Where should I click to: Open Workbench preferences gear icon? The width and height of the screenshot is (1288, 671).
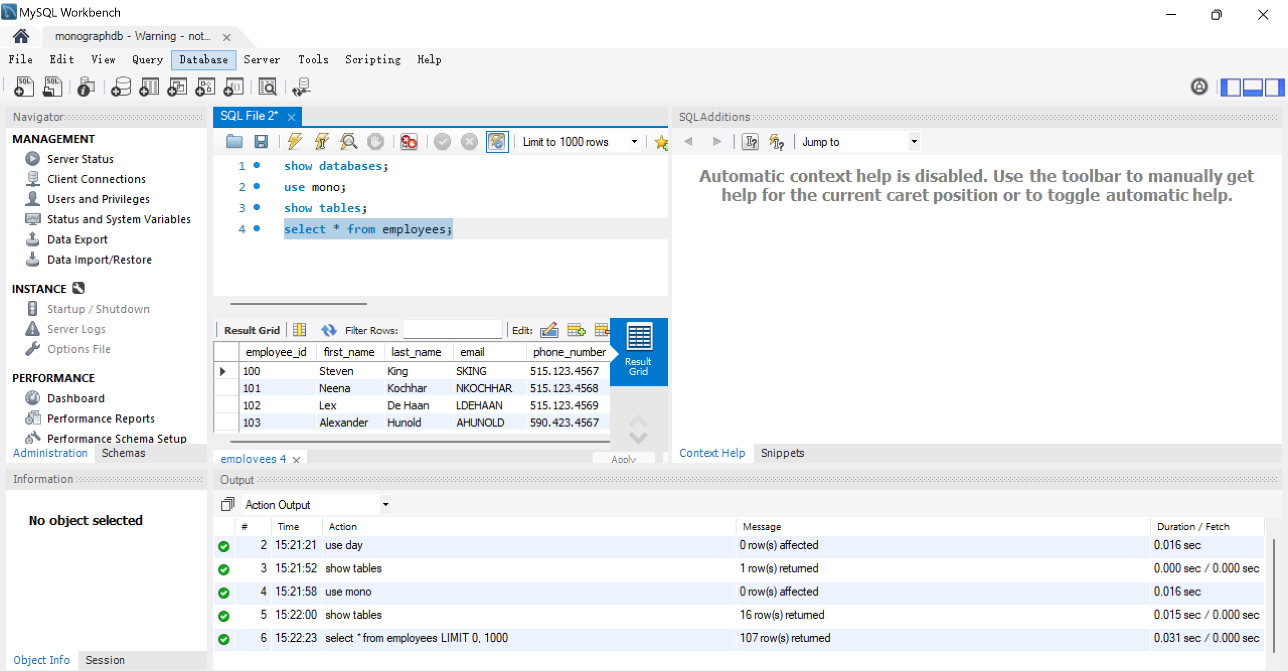pyautogui.click(x=1199, y=87)
